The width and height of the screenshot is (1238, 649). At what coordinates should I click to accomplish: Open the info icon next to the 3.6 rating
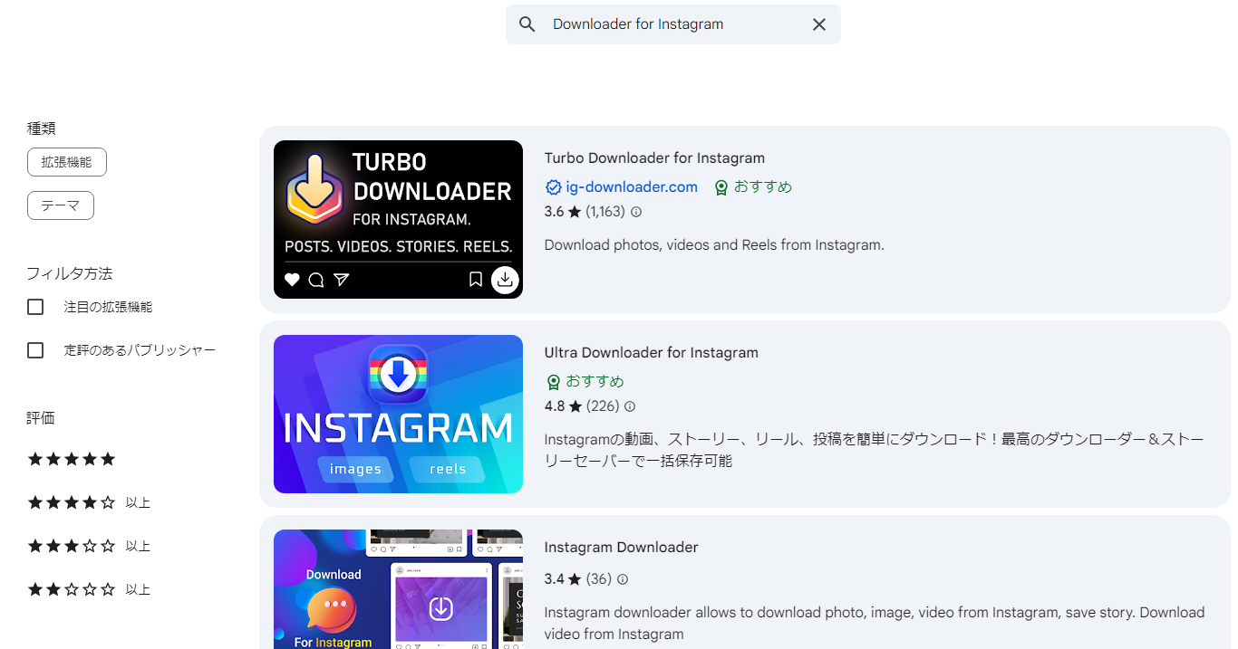point(636,212)
